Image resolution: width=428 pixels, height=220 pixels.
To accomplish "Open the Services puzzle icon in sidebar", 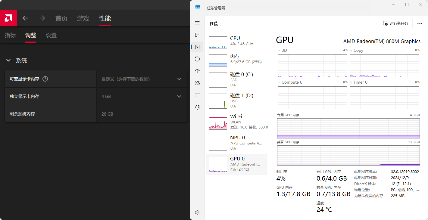I will 197,107.
